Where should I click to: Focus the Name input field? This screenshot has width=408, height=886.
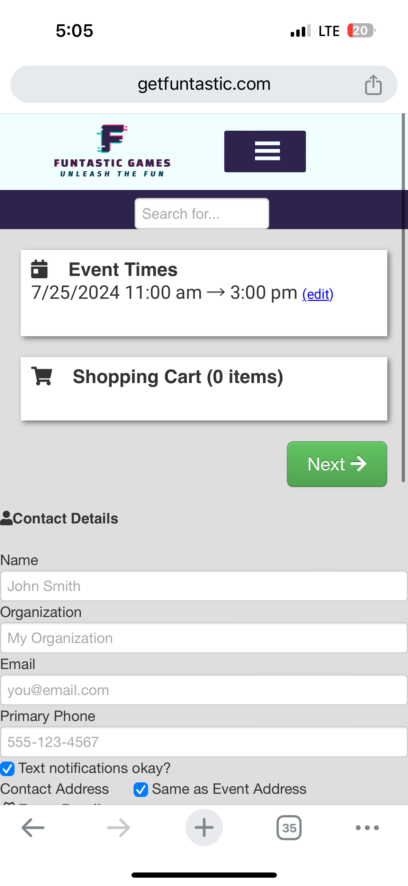[204, 586]
